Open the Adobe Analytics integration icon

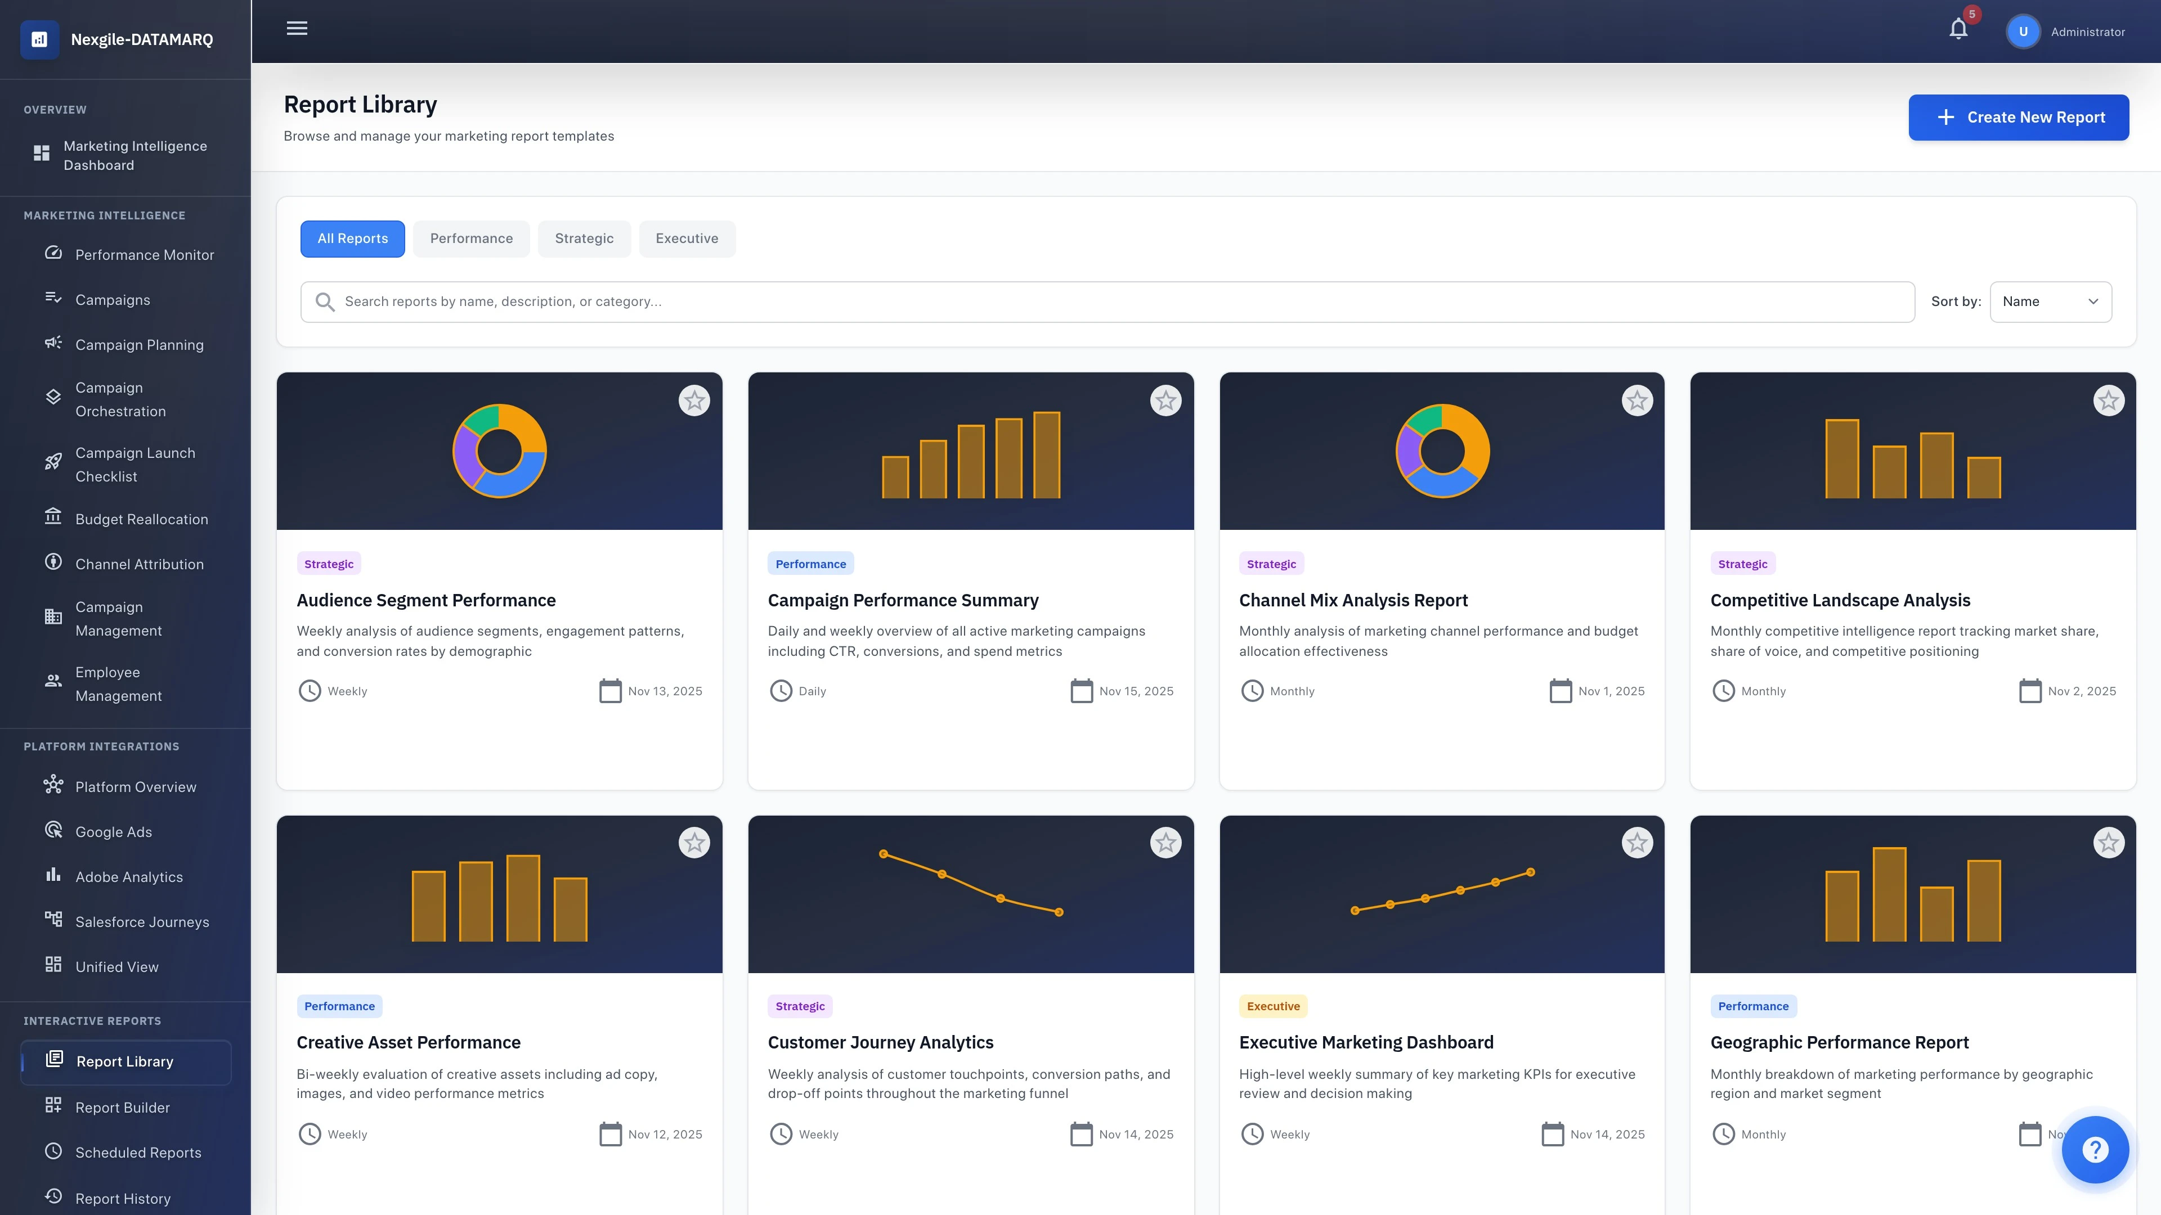(x=53, y=875)
